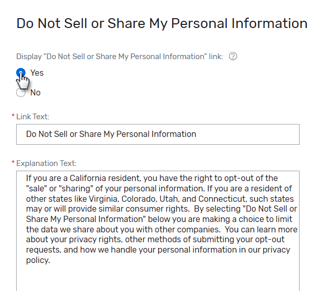
Task: Click empty space below explanation paragraph
Action: [x=158, y=278]
